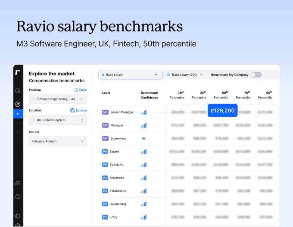Screen dimensions: 293x227
Task: Open the Industry: Fintech market selector
Action: pyautogui.click(x=58, y=141)
